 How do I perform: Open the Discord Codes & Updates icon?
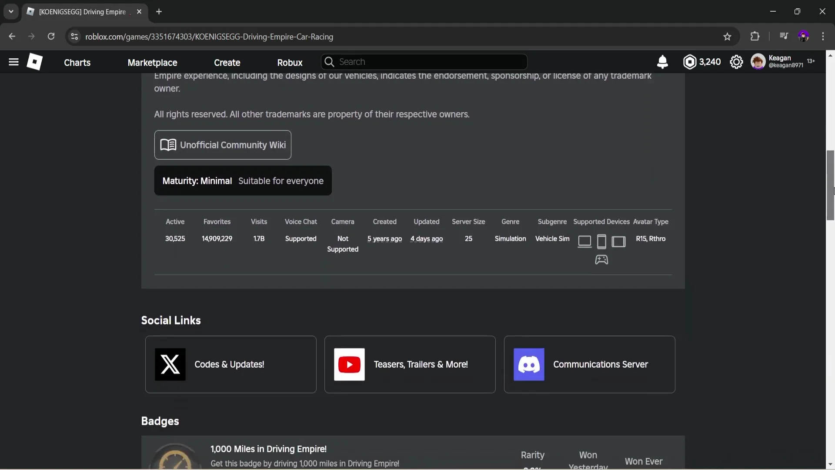tap(169, 365)
